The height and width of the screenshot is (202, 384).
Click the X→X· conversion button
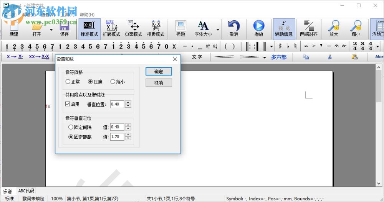click(15, 57)
